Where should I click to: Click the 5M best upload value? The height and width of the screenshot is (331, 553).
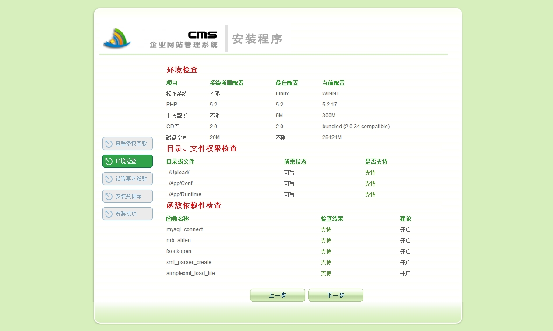click(x=279, y=116)
